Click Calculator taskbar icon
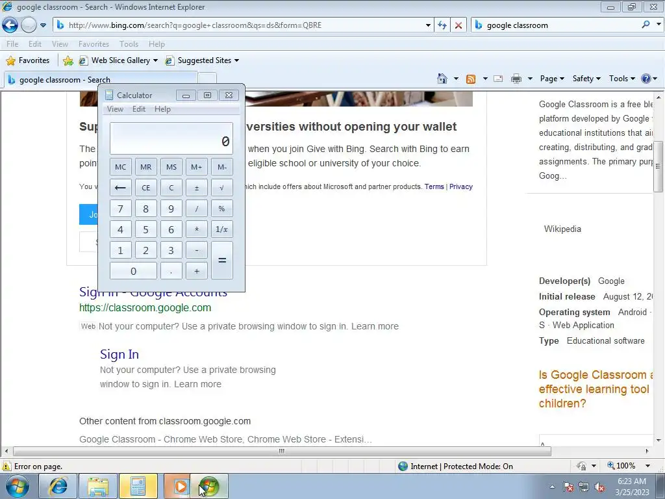Image resolution: width=665 pixels, height=499 pixels. (138, 486)
